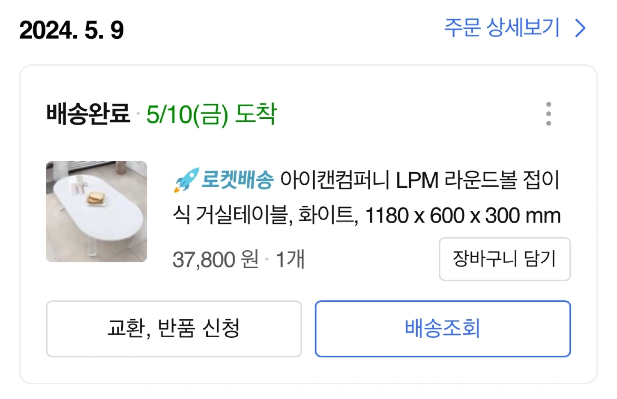Click the chevron arrow beside 주문 상세보기

[580, 29]
